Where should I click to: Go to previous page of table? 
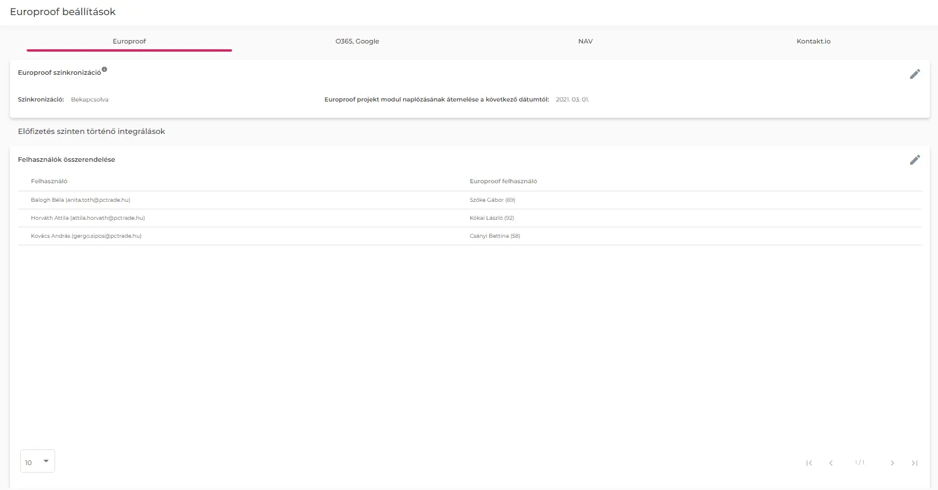(x=831, y=463)
